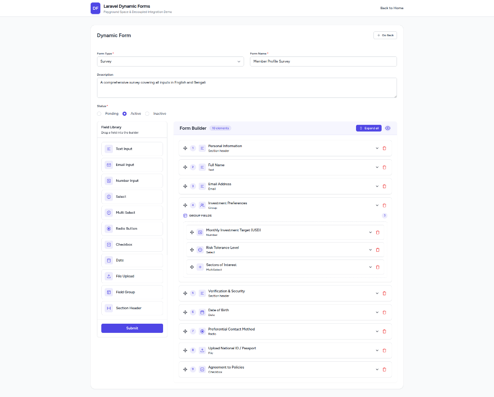Viewport: 494px width, 397px height.
Task: Add Checkbox from field library
Action: click(x=132, y=245)
